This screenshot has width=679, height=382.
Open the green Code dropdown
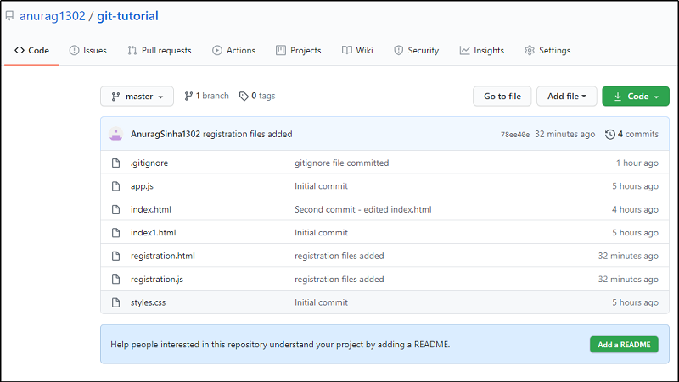click(635, 97)
